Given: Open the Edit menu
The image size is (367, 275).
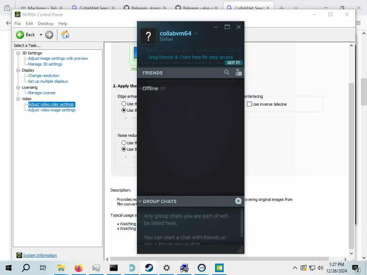Looking at the screenshot, I should [x=29, y=24].
